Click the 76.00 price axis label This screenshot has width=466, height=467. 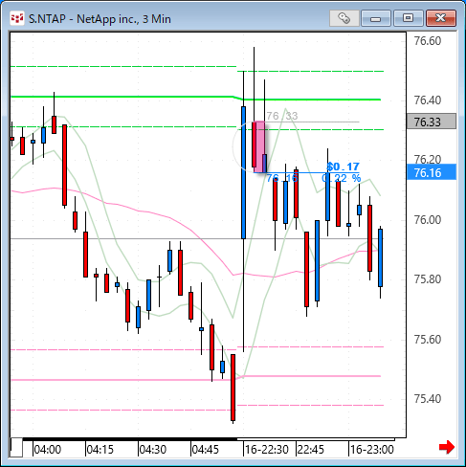pyautogui.click(x=428, y=220)
